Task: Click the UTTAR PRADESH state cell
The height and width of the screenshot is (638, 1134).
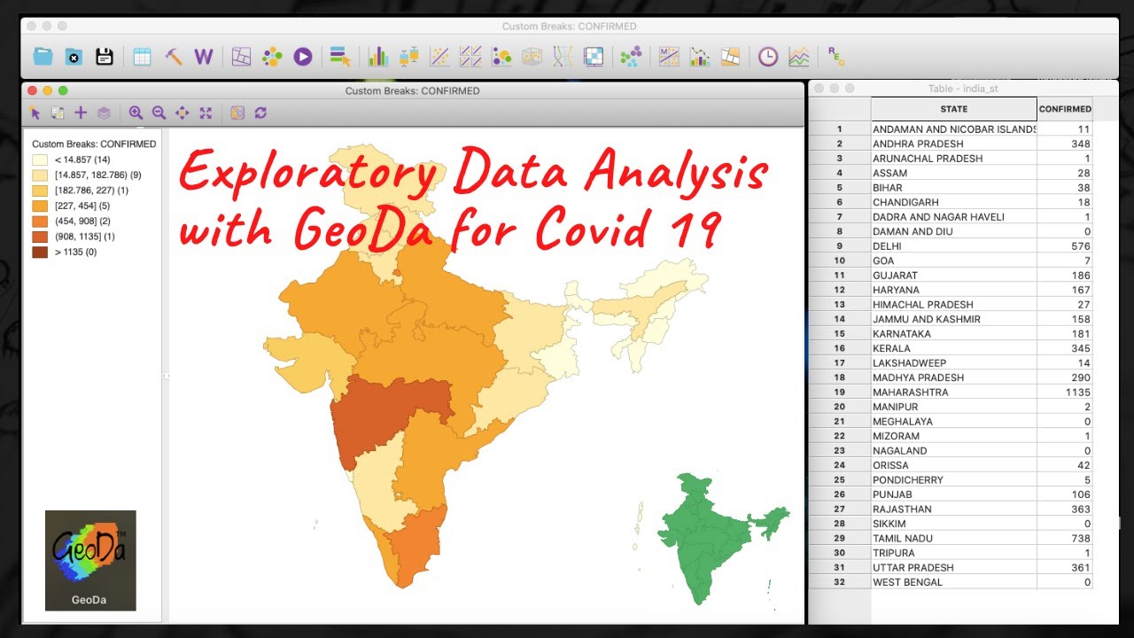Action: click(x=954, y=567)
